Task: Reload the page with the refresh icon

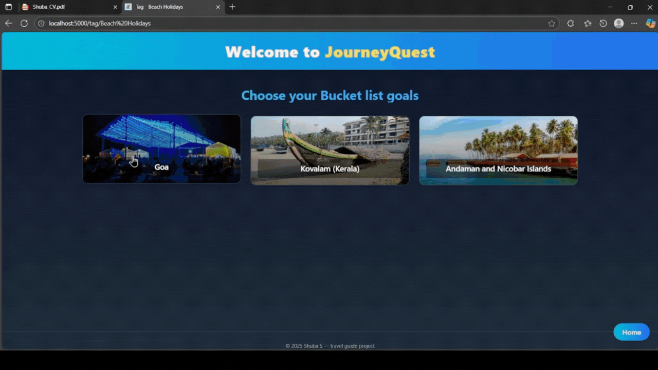Action: tap(24, 23)
